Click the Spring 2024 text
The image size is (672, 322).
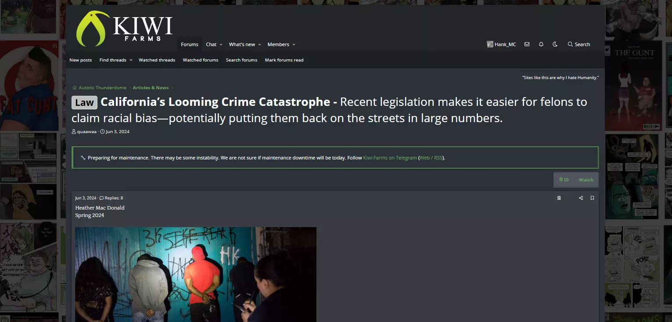(x=90, y=216)
